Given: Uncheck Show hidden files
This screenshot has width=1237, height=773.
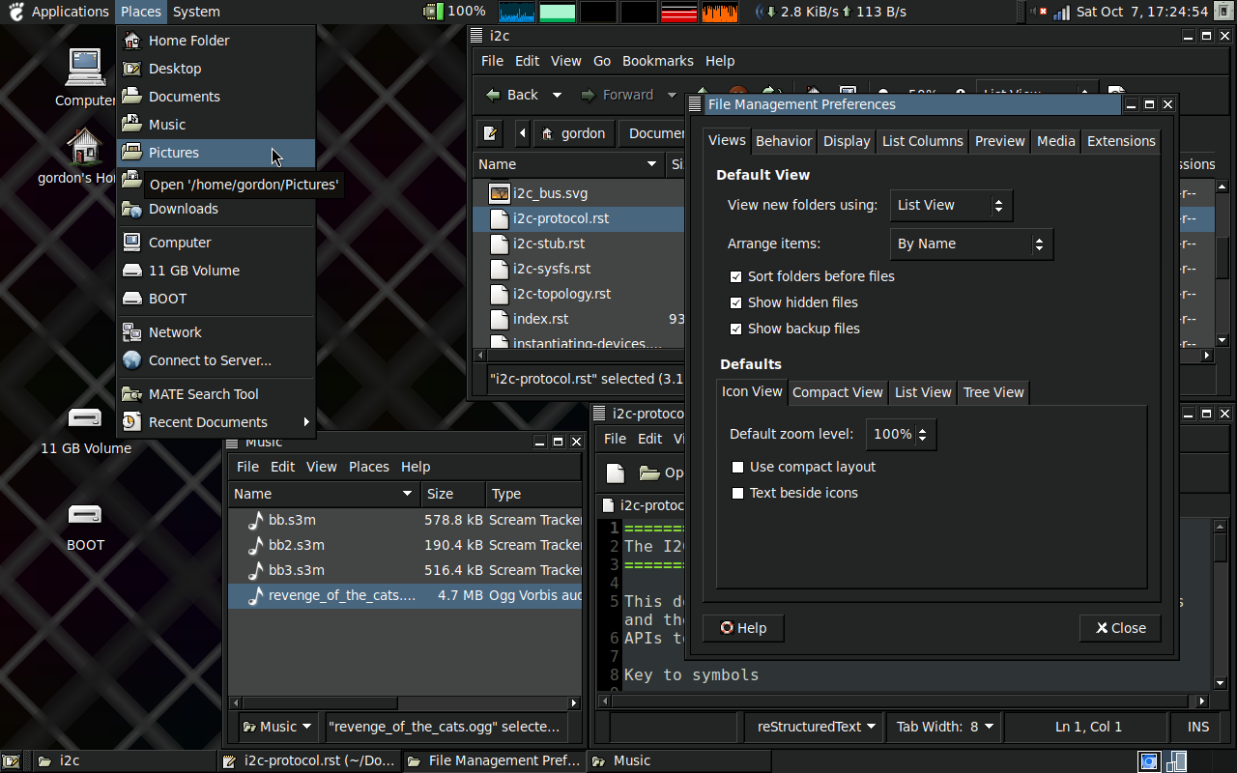Looking at the screenshot, I should point(736,302).
